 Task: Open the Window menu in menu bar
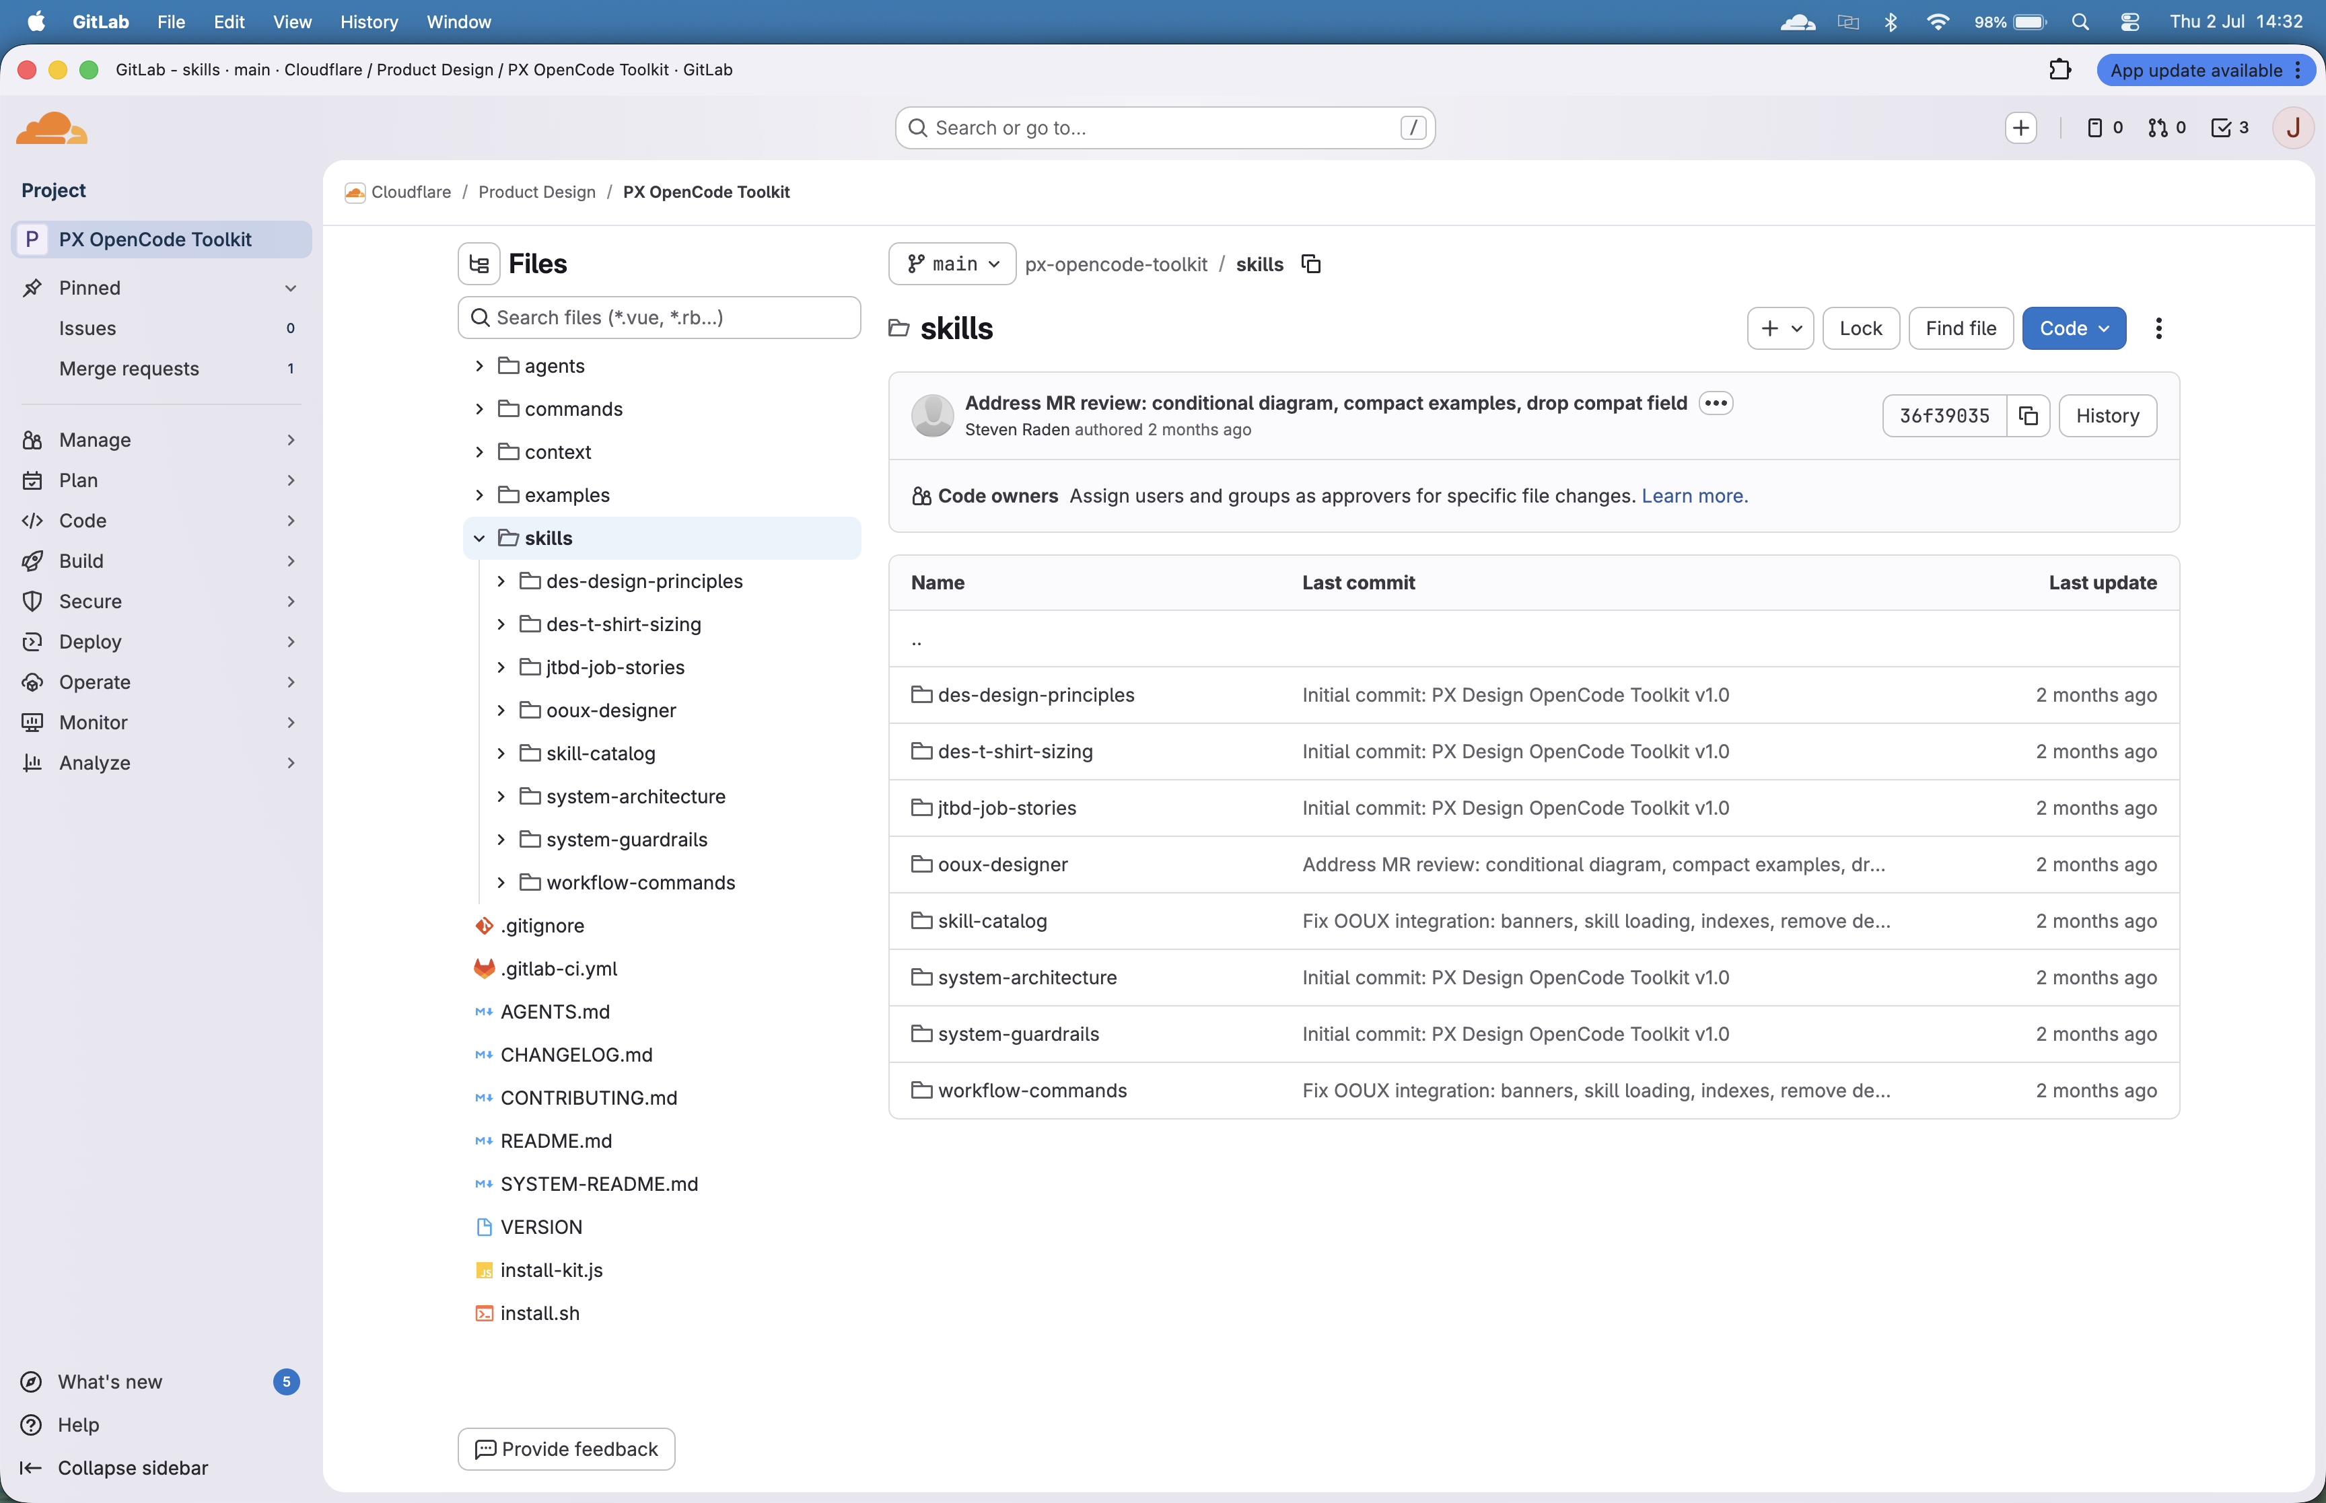(459, 22)
